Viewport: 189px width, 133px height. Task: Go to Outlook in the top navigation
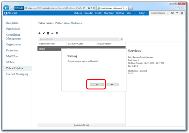[78, 13]
